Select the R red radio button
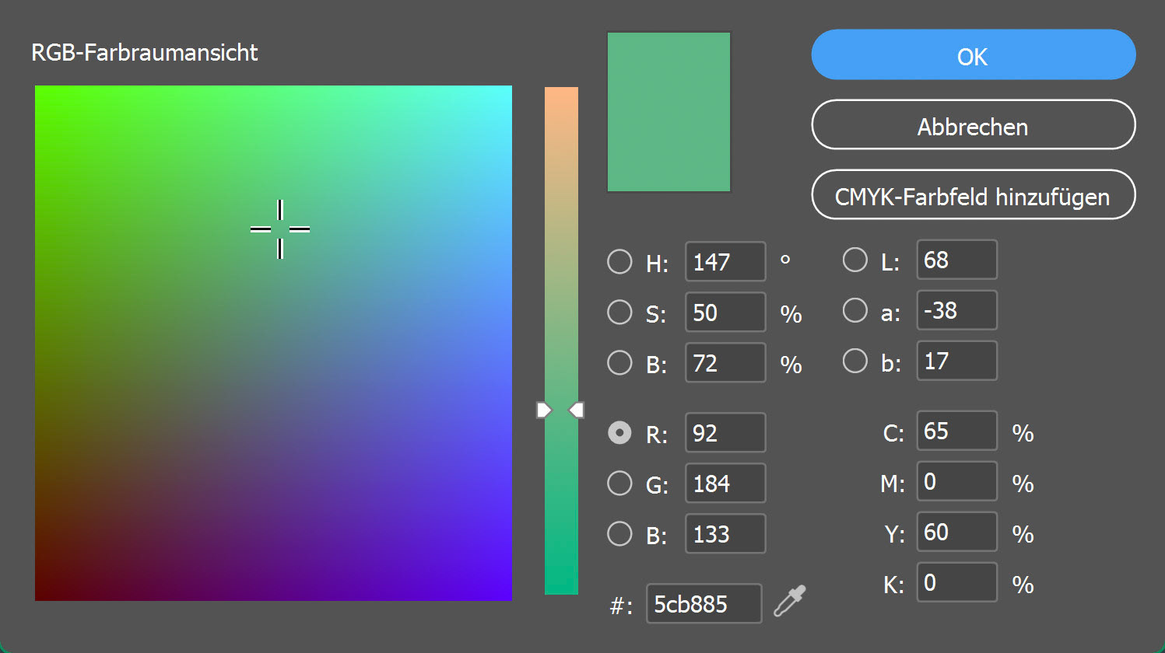 [619, 432]
